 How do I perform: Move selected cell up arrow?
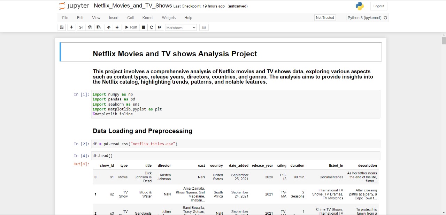pyautogui.click(x=109, y=27)
